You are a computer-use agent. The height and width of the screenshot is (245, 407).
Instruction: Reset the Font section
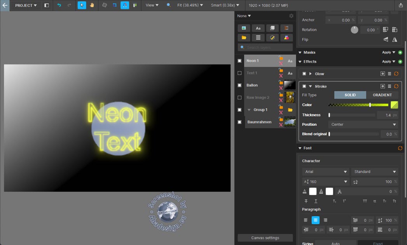(400, 148)
